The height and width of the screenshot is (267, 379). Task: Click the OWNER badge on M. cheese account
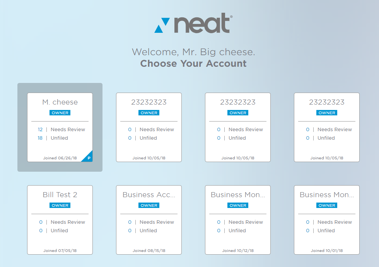pyautogui.click(x=60, y=113)
